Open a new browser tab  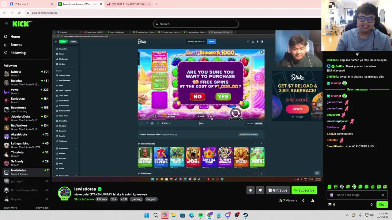pos(156,4)
